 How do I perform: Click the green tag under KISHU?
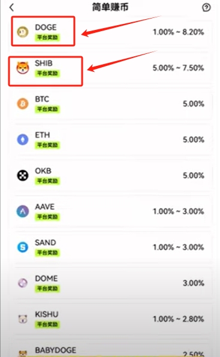pyautogui.click(x=47, y=325)
